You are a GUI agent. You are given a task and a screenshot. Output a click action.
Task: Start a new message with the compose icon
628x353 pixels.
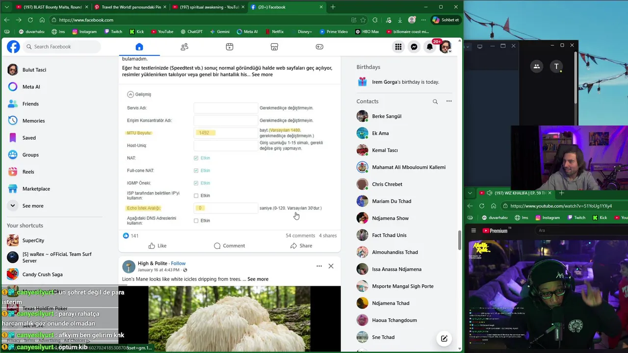[x=444, y=338]
